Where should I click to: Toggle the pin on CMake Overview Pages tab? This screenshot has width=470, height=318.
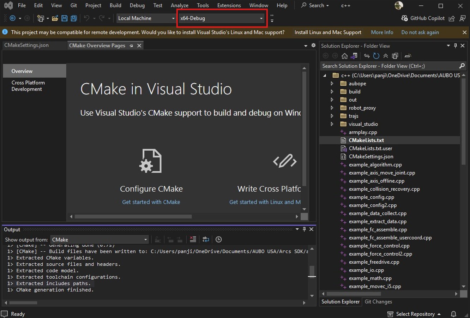pos(131,46)
